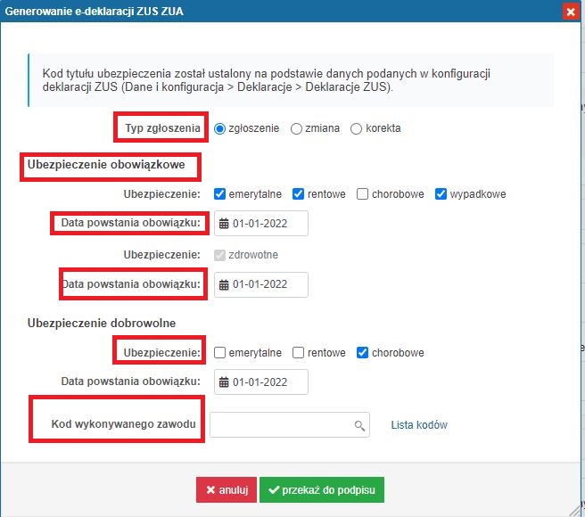
Task: Open calendar icon for health insurance date
Action: click(x=224, y=284)
